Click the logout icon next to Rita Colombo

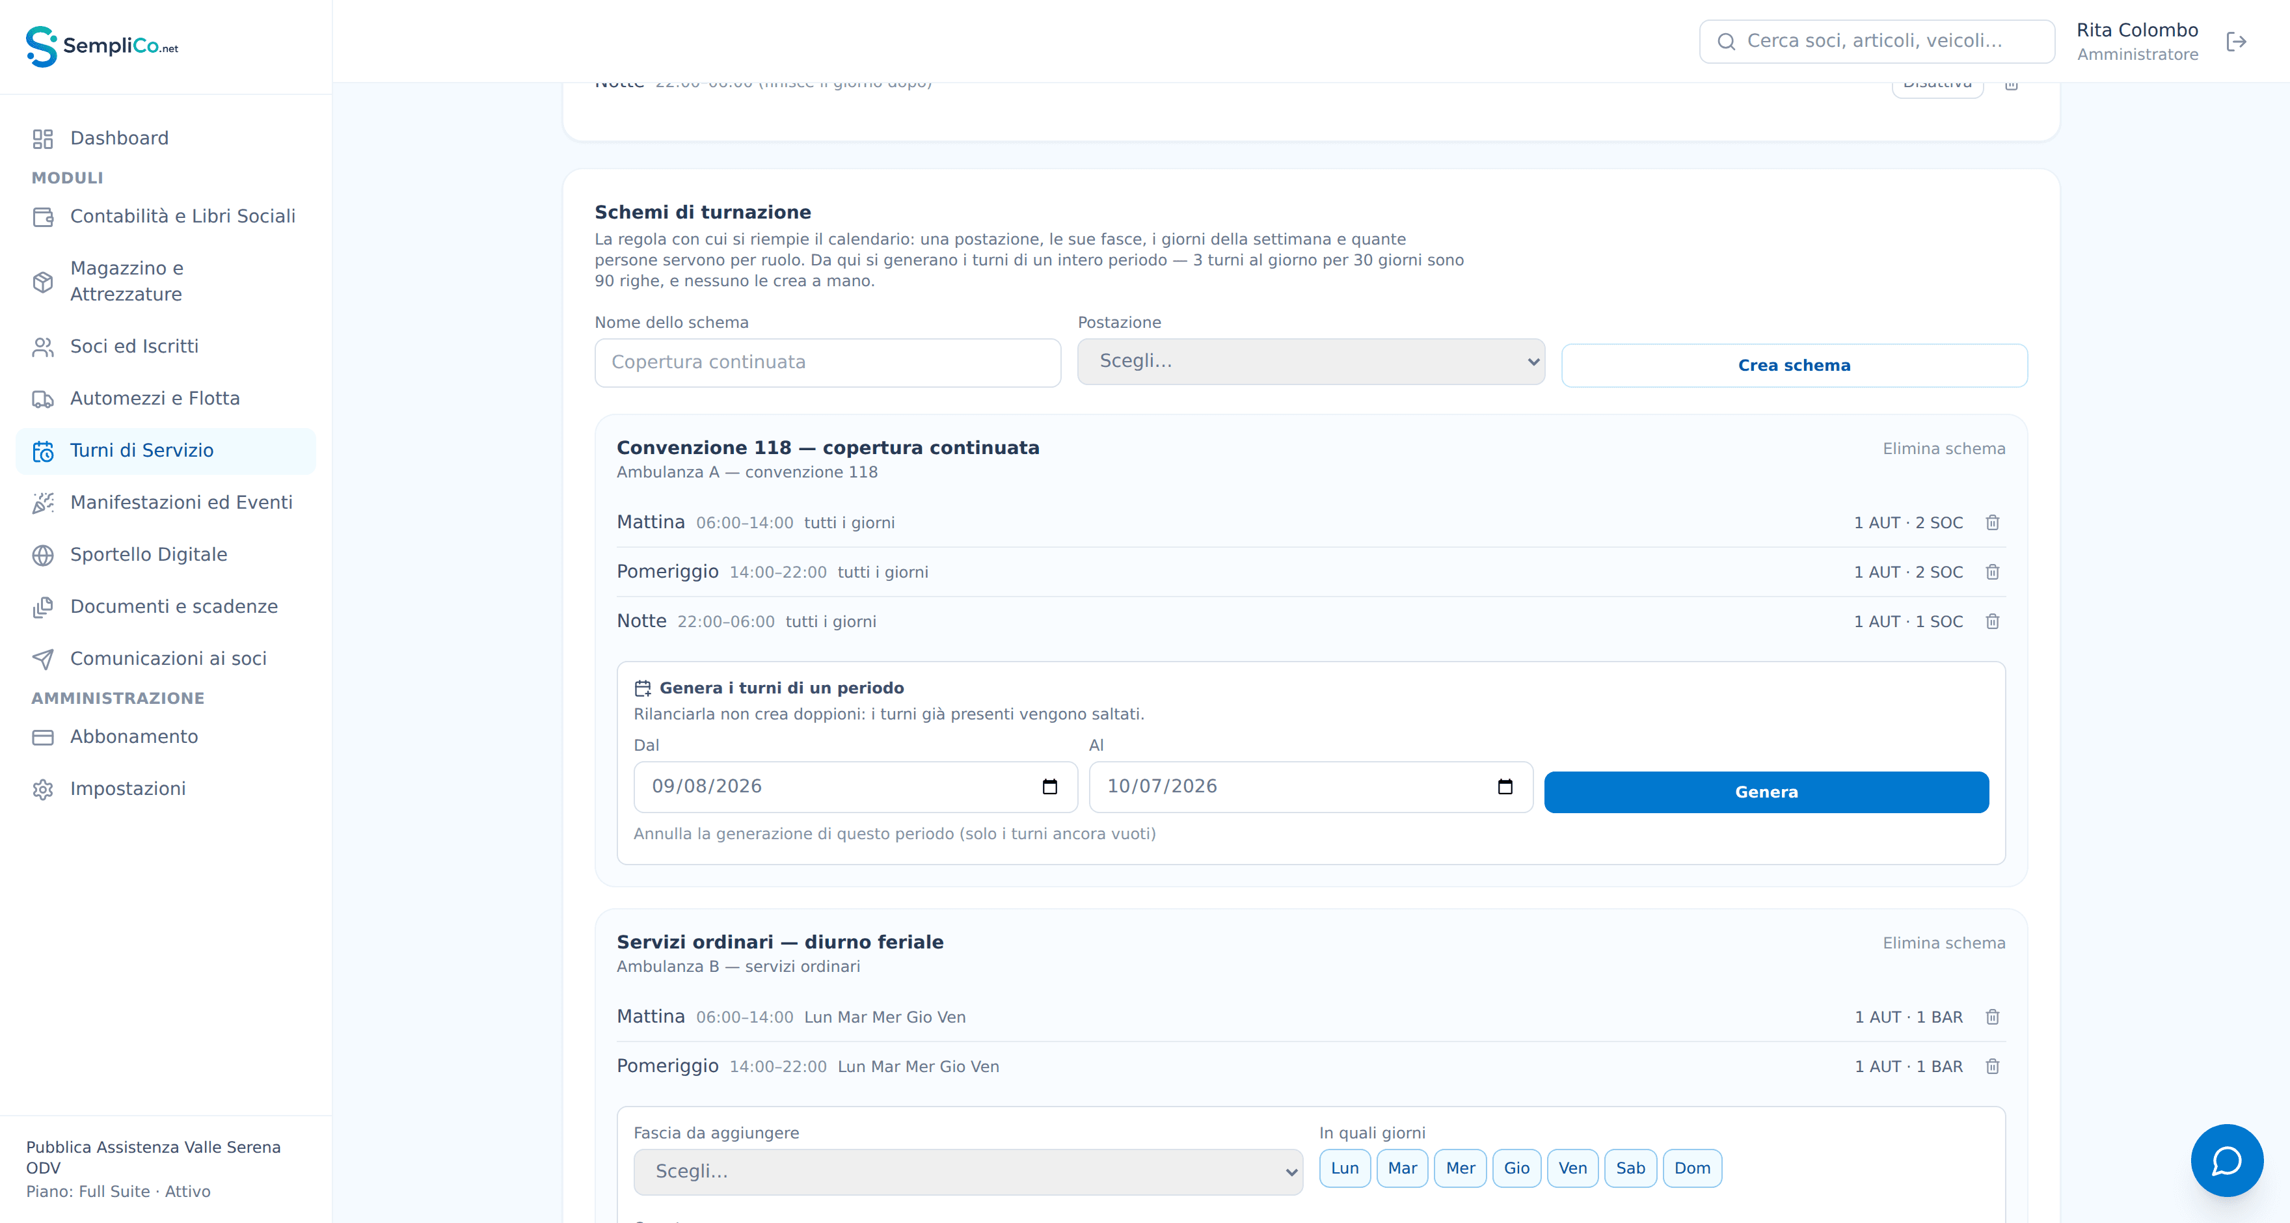point(2236,42)
